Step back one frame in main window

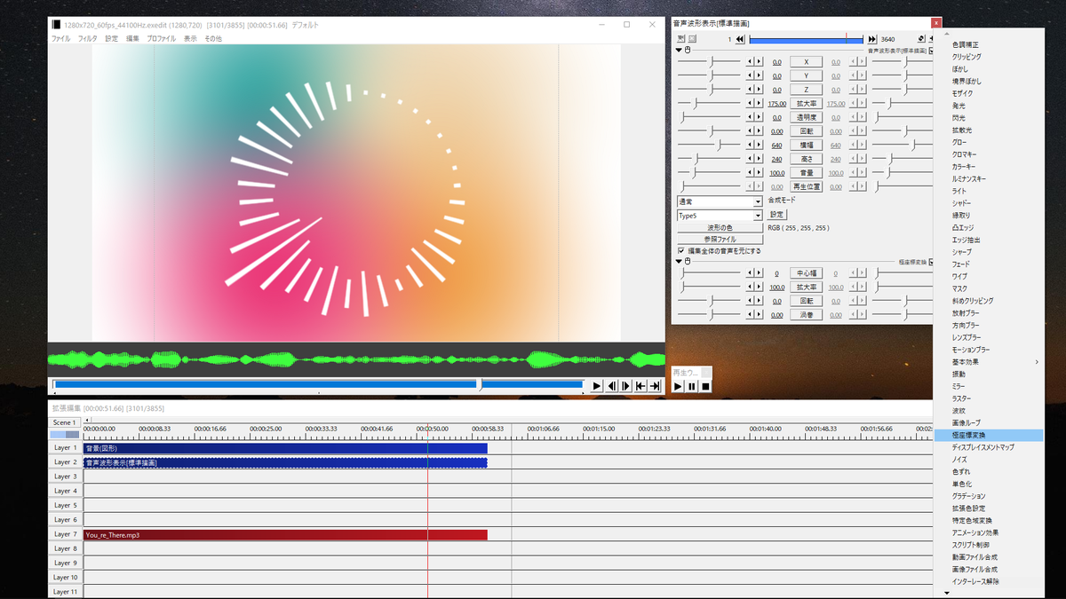click(612, 386)
